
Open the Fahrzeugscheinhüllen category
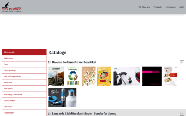24,94
